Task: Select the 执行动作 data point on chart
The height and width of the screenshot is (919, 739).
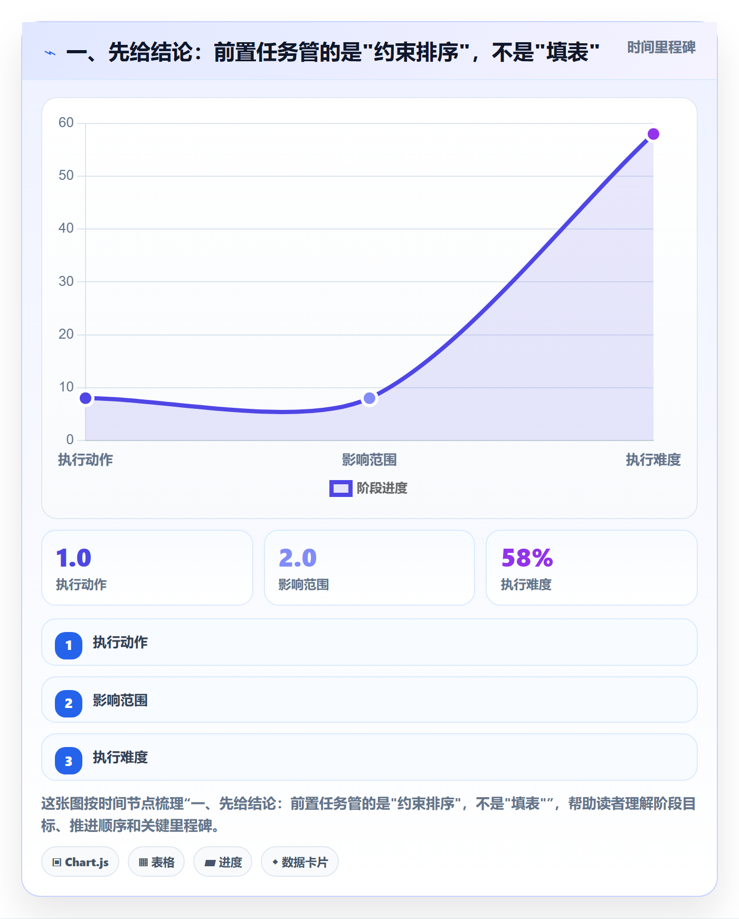Action: click(x=86, y=398)
